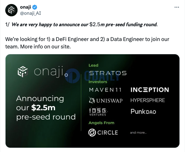Click the "Announcing our $2.5m" banner text
Image resolution: width=185 pixels, height=152 pixels.
(x=40, y=103)
